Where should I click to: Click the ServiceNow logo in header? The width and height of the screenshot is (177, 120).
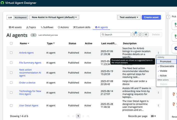(x=2, y=3)
